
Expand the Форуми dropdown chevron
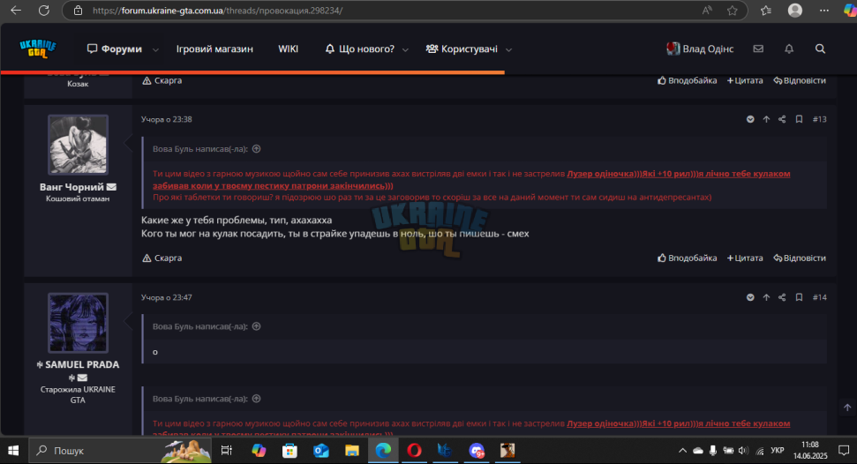point(155,49)
